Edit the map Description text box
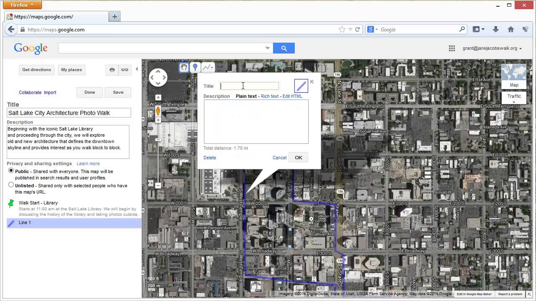The height and width of the screenshot is (301, 536). (68, 142)
